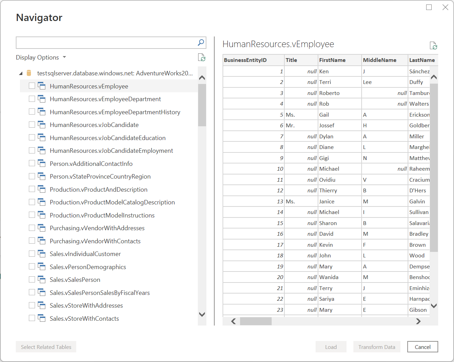Check the HumanResources.vEmployee checkbox
This screenshot has width=454, height=362.
point(32,86)
